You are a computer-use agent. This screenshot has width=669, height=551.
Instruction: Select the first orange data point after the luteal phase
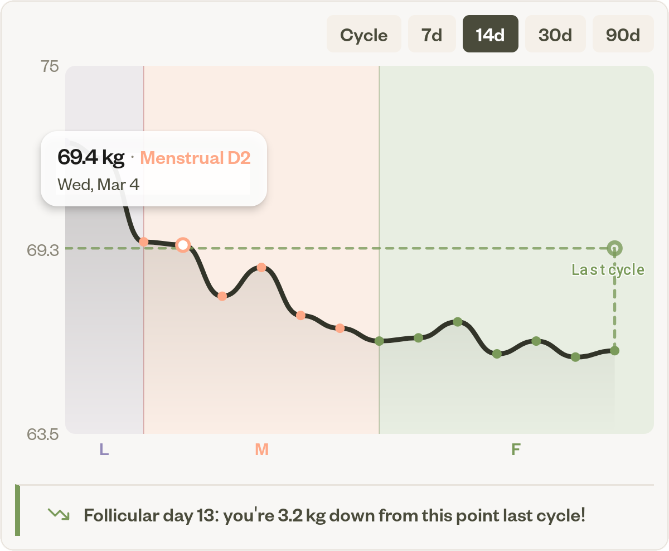tap(144, 241)
